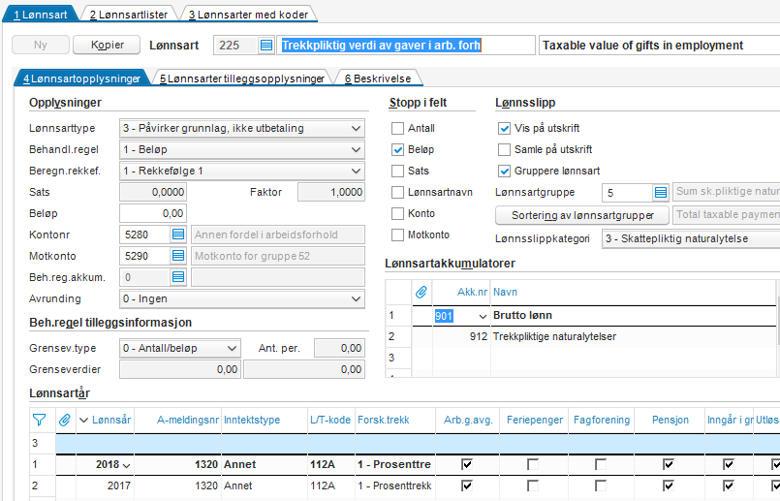780x501 pixels.
Task: Click filter funnel icon in Lønnsartår grid
Action: (40, 420)
